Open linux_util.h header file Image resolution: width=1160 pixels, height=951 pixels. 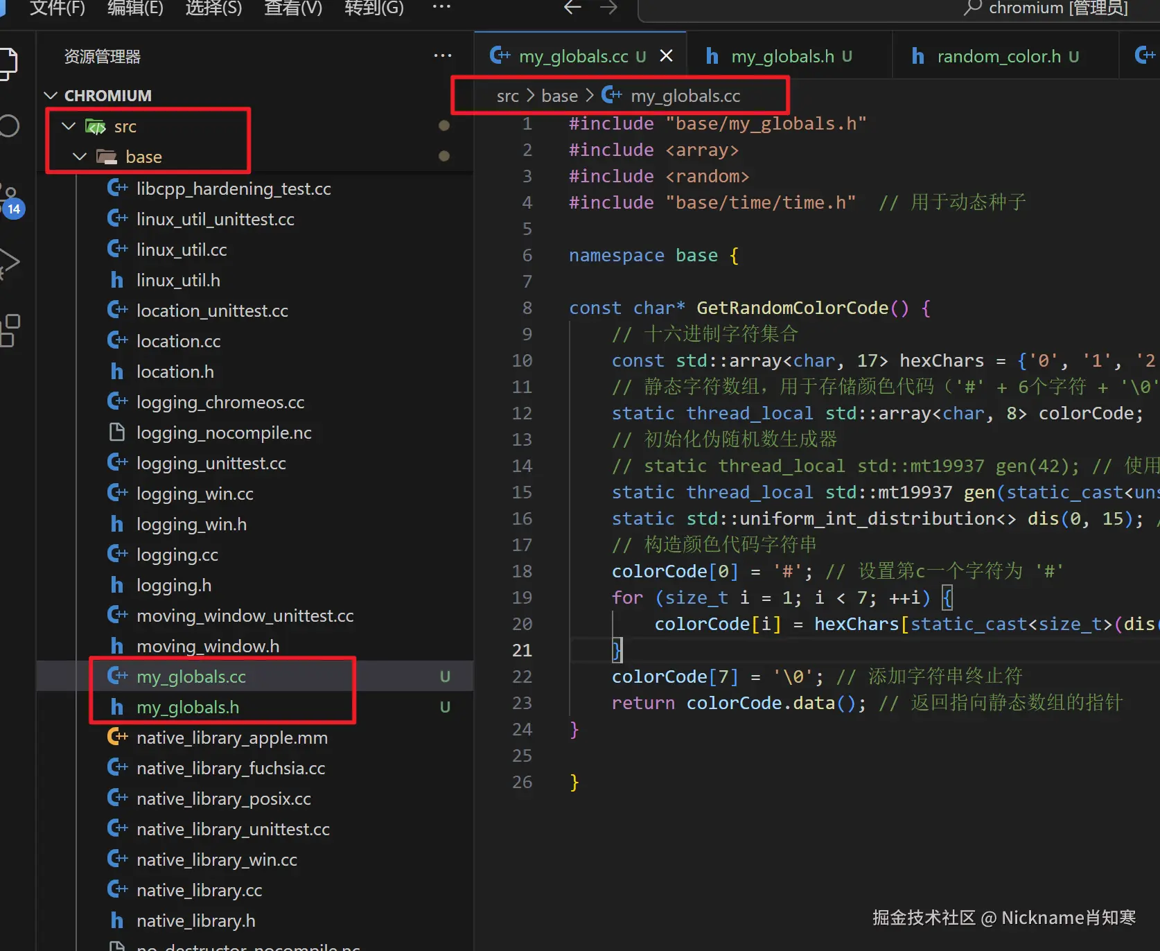click(178, 280)
